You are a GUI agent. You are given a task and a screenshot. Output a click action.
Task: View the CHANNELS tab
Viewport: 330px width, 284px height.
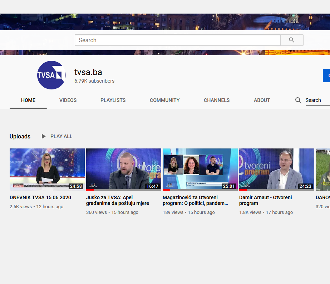click(x=217, y=100)
